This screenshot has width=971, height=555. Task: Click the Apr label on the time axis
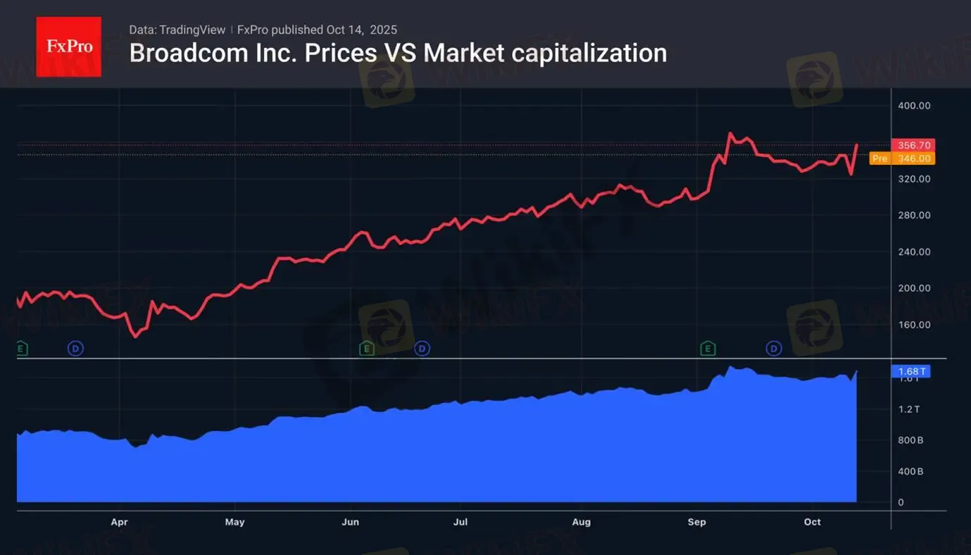(119, 522)
